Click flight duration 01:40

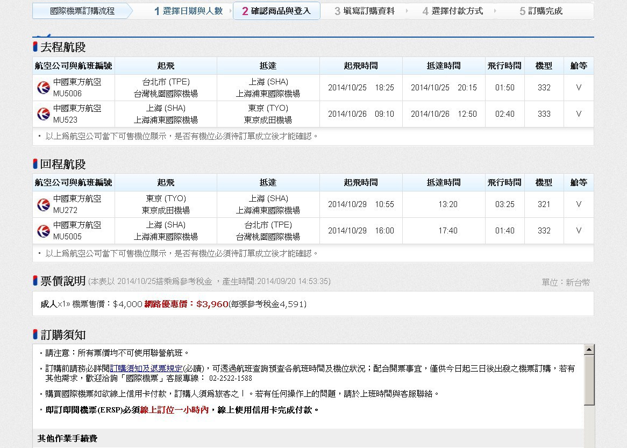point(504,231)
